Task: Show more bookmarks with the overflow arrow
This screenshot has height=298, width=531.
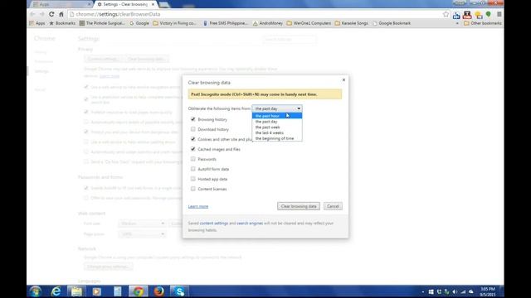Action: (x=457, y=23)
